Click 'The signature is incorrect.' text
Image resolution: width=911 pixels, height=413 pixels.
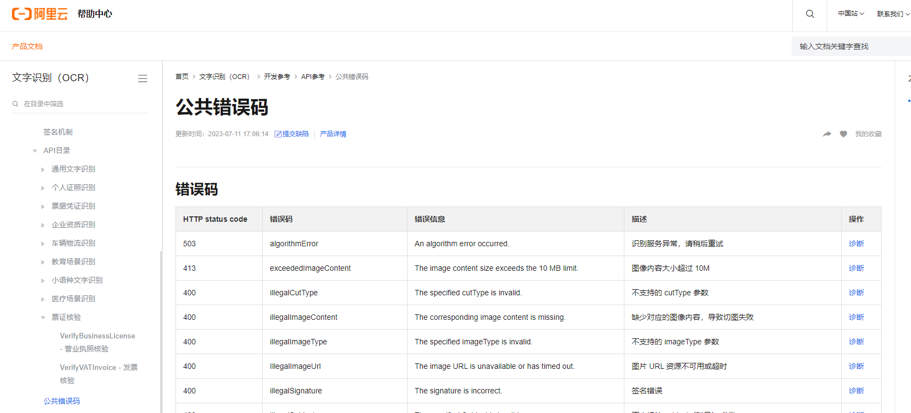pos(458,391)
